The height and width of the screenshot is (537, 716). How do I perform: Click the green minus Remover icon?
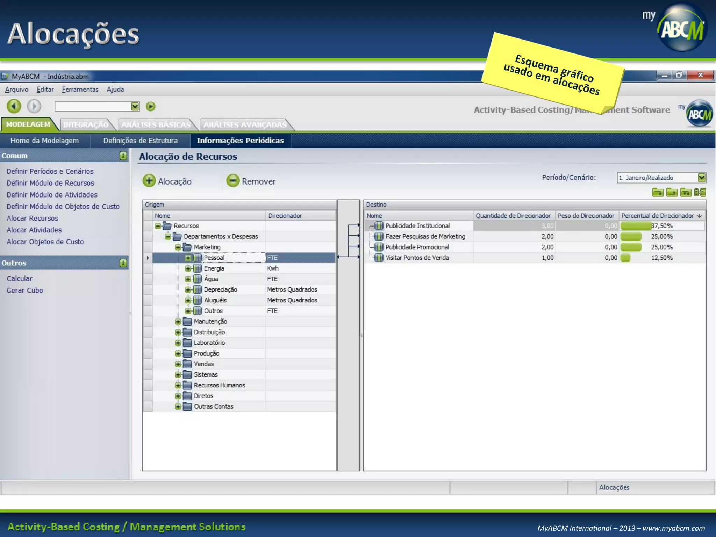[233, 181]
